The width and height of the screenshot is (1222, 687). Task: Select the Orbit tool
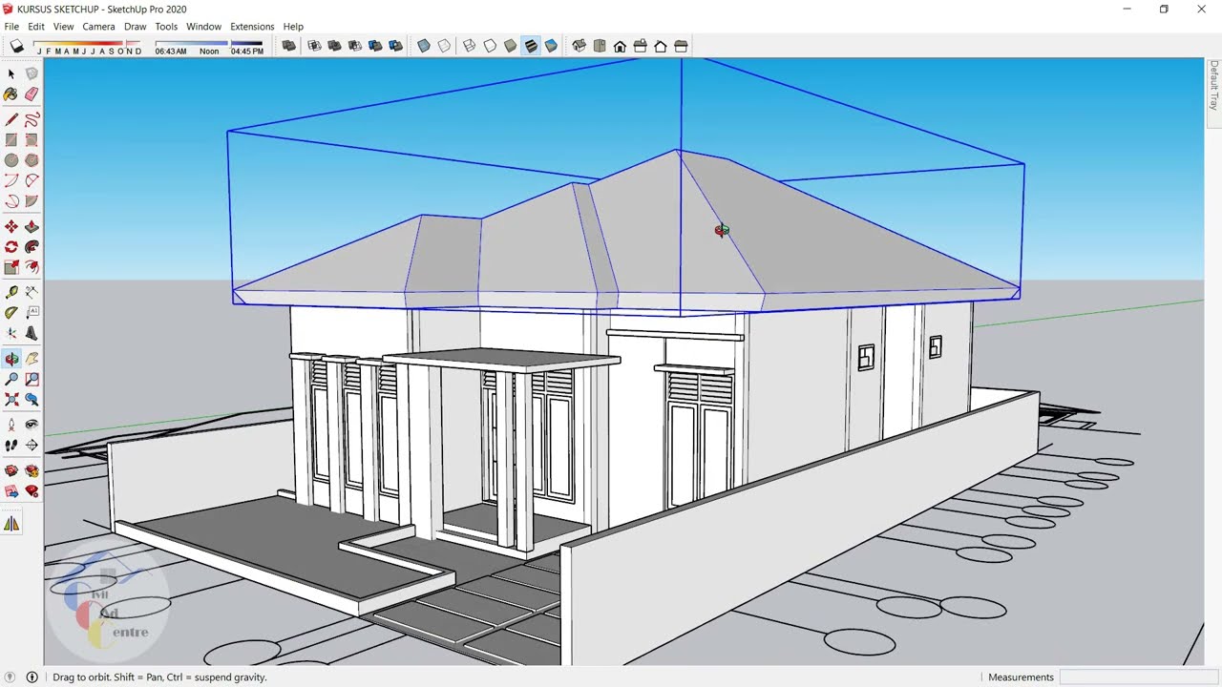pos(11,359)
